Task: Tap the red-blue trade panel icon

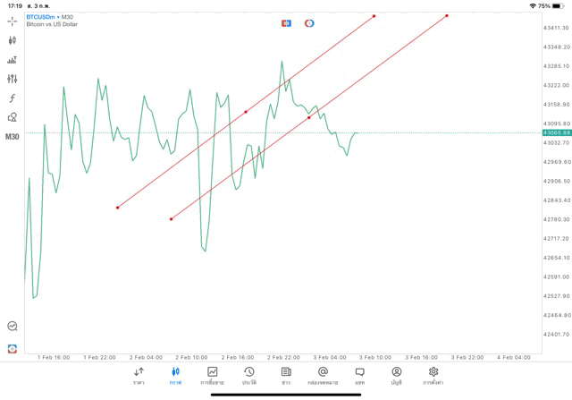Action: (287, 23)
